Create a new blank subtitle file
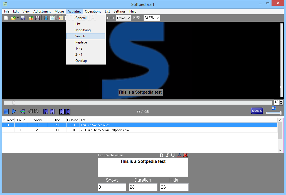The height and width of the screenshot is (195, 286). pyautogui.click(x=6, y=18)
